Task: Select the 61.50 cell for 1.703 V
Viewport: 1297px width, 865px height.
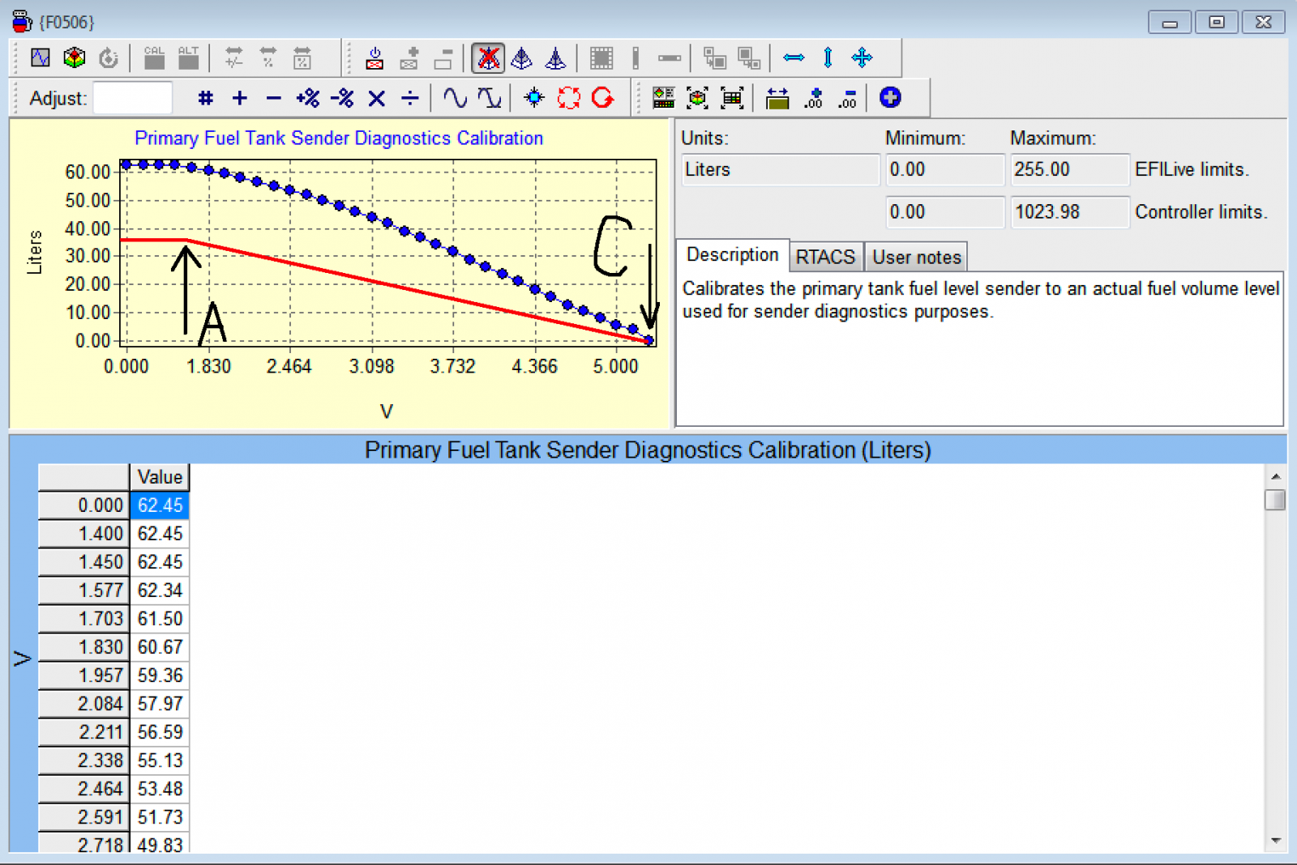Action: tap(160, 619)
